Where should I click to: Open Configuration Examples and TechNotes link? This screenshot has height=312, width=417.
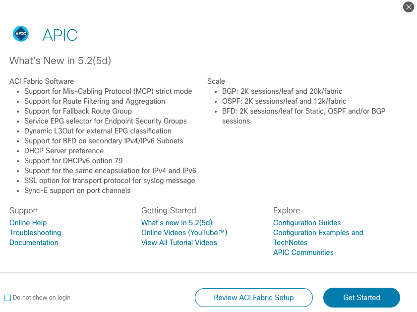[x=318, y=238]
